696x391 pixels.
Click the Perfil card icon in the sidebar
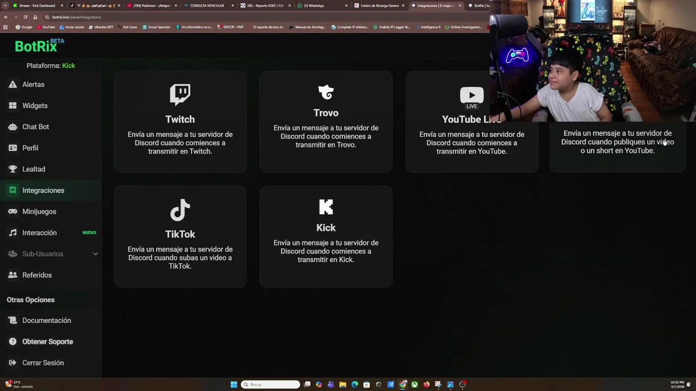click(13, 148)
